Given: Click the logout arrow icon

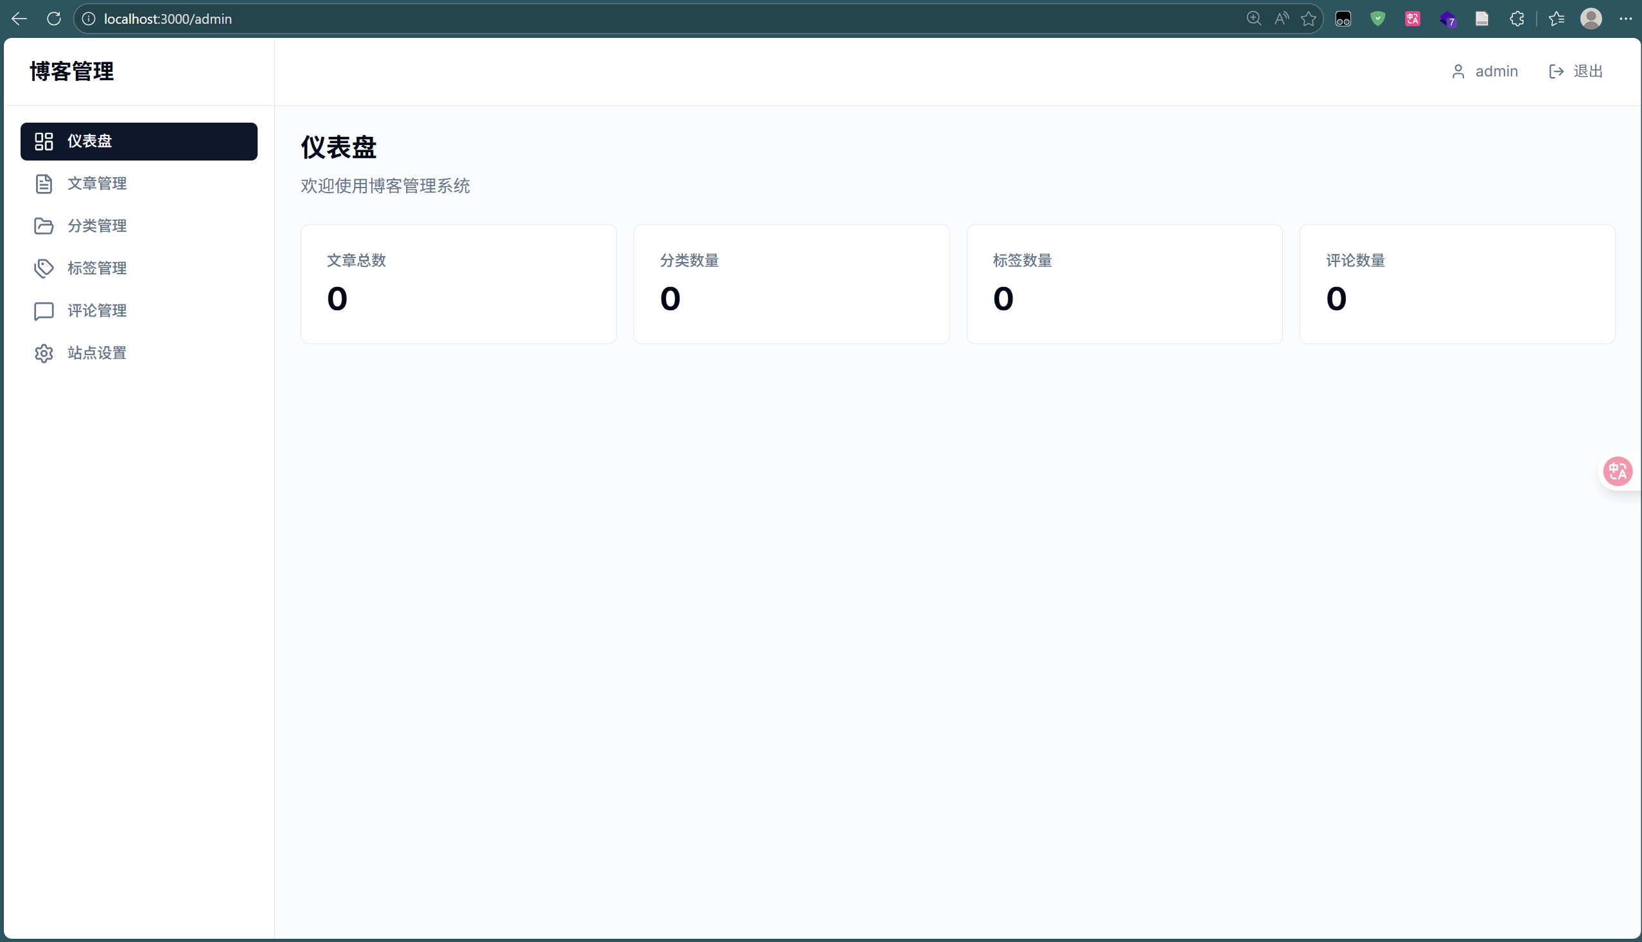Looking at the screenshot, I should pos(1556,71).
